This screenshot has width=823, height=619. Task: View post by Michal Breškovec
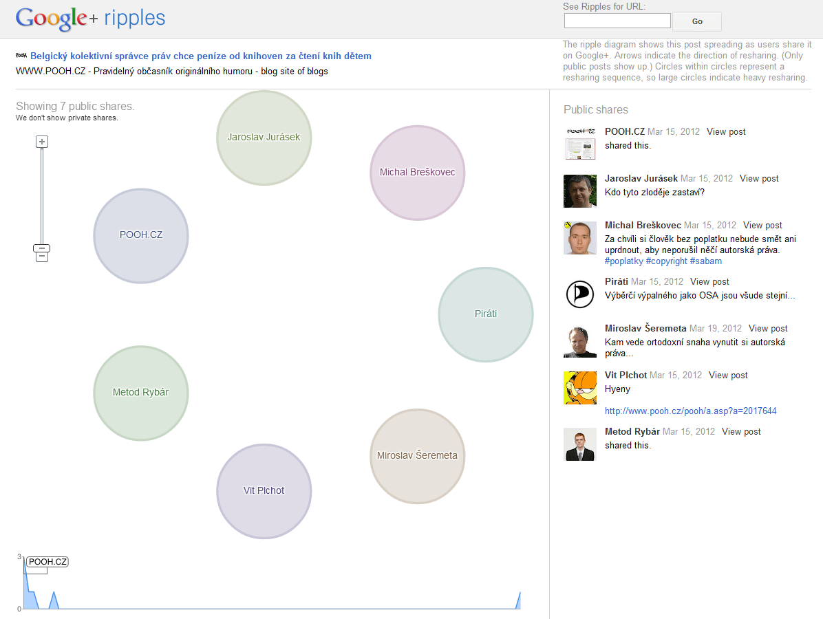(762, 225)
